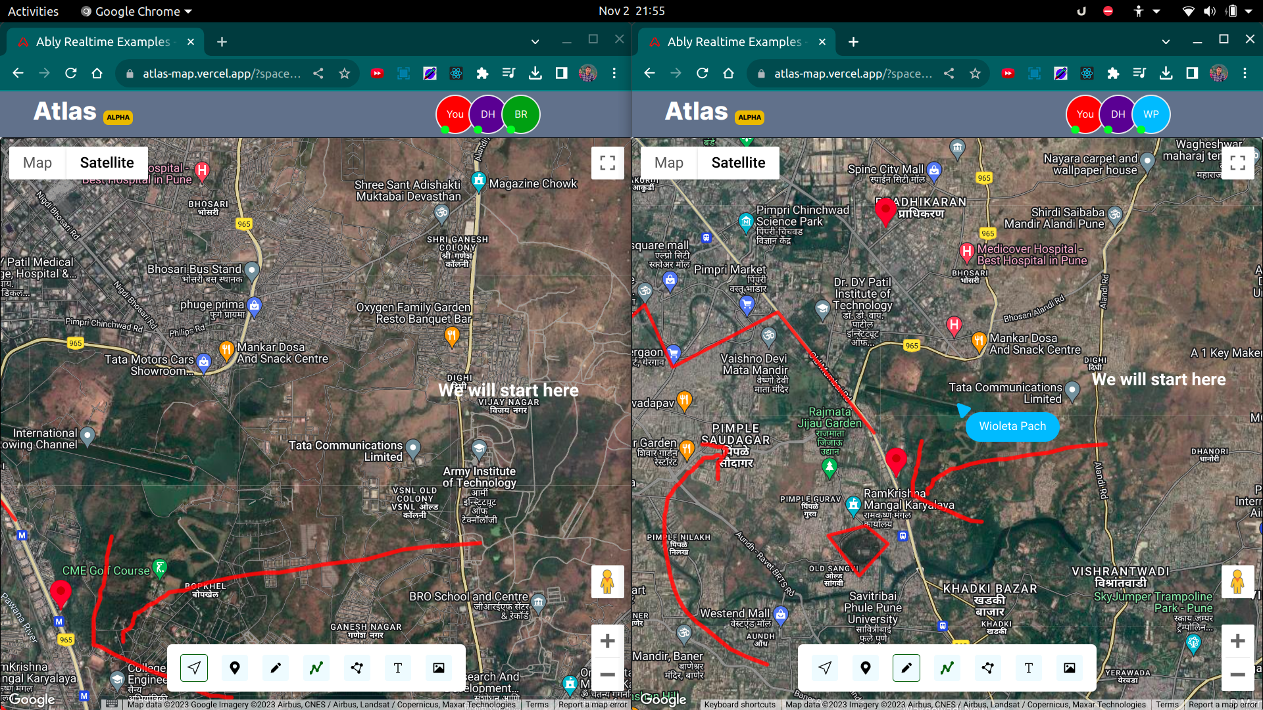1263x710 pixels.
Task: Expand tab search chevron in left window
Action: click(535, 41)
